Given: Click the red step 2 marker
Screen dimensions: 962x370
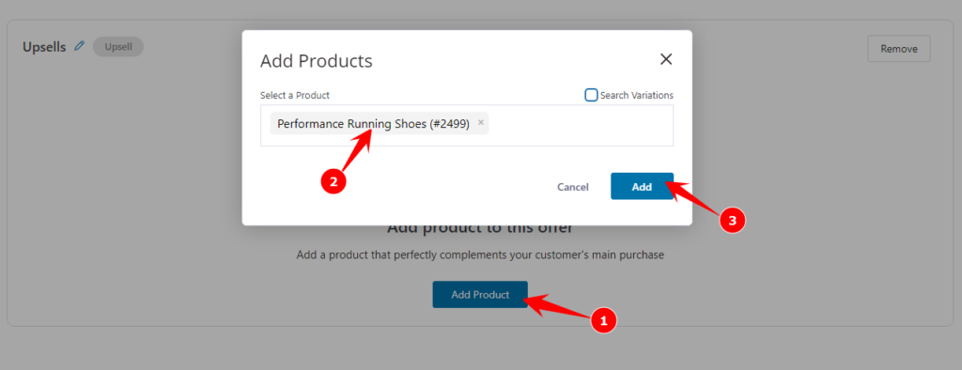Looking at the screenshot, I should (x=334, y=181).
